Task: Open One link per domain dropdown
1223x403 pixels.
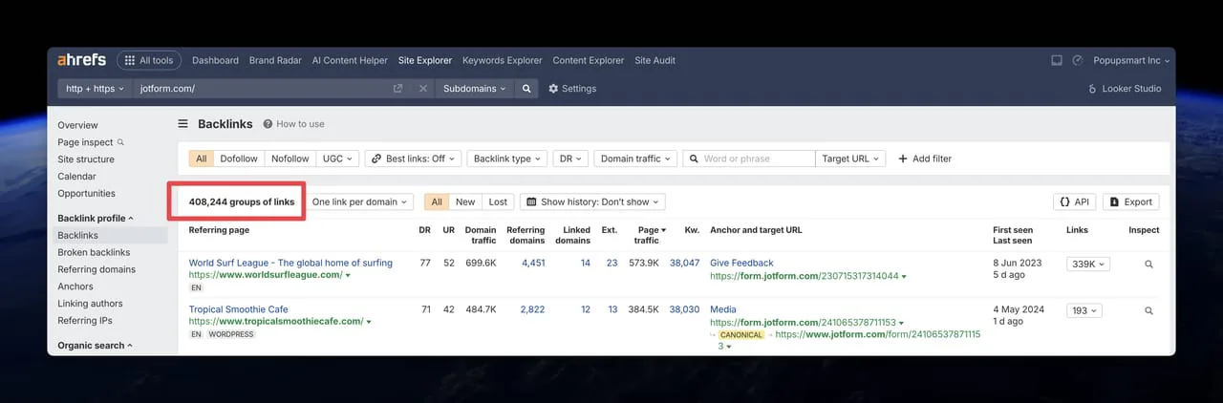Action: [360, 201]
